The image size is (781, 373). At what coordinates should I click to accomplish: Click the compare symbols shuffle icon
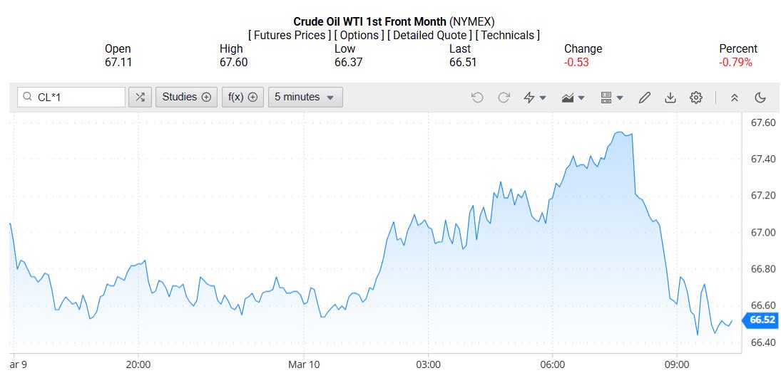pyautogui.click(x=140, y=97)
